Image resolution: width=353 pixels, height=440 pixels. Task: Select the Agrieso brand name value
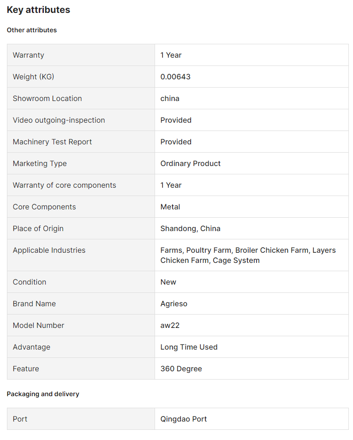coord(174,303)
